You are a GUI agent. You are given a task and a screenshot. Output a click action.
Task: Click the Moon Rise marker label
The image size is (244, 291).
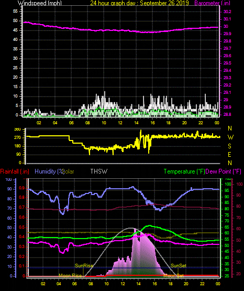click(x=70, y=276)
